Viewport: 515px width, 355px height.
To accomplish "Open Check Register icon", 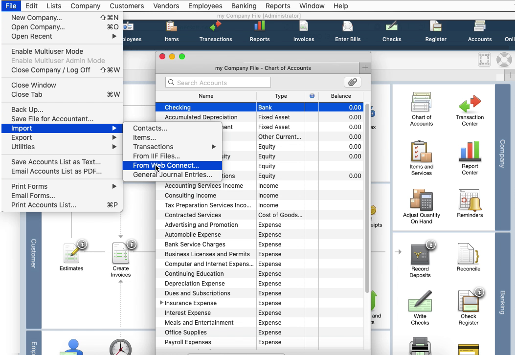I will [x=469, y=308].
